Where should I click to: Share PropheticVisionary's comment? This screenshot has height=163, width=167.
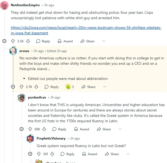(112, 154)
